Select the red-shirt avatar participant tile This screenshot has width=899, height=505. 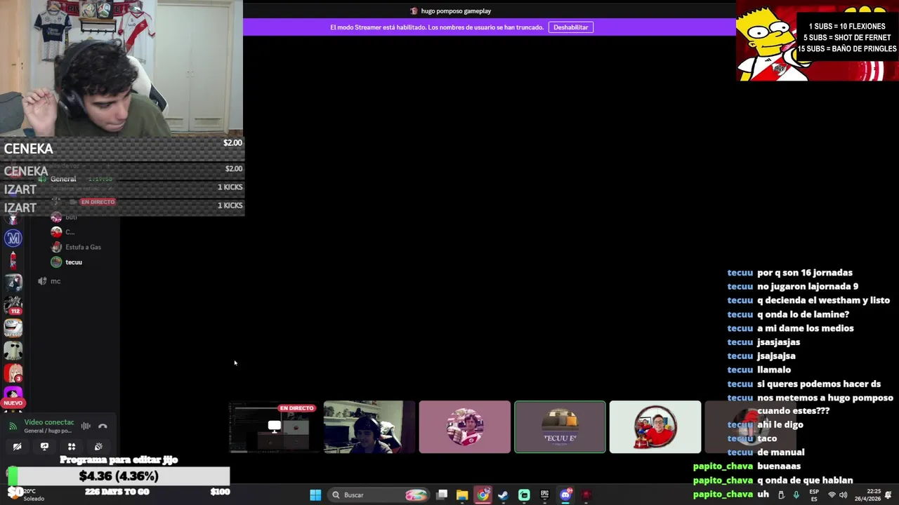(x=655, y=427)
